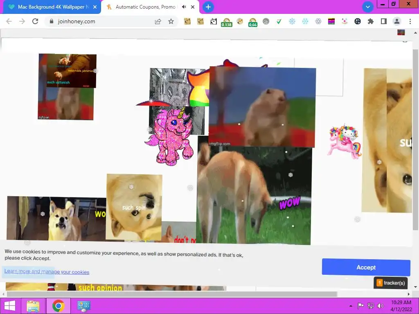Click the gray snowflake extension icon
This screenshot has height=314, width=419.
click(x=318, y=21)
